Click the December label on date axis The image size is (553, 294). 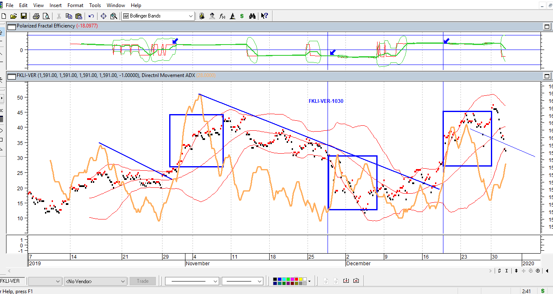[x=358, y=264]
